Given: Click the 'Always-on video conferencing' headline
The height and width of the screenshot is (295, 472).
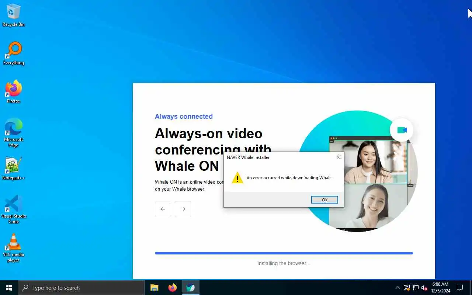Looking at the screenshot, I should coord(213,150).
